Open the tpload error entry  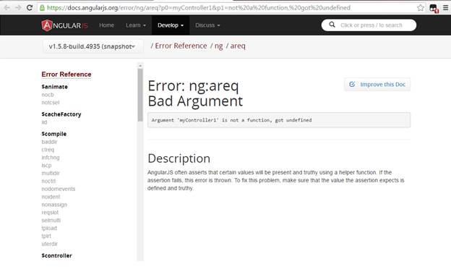[x=49, y=228]
